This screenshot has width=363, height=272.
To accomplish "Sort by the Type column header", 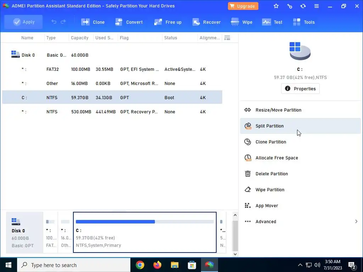I will 51,38.
